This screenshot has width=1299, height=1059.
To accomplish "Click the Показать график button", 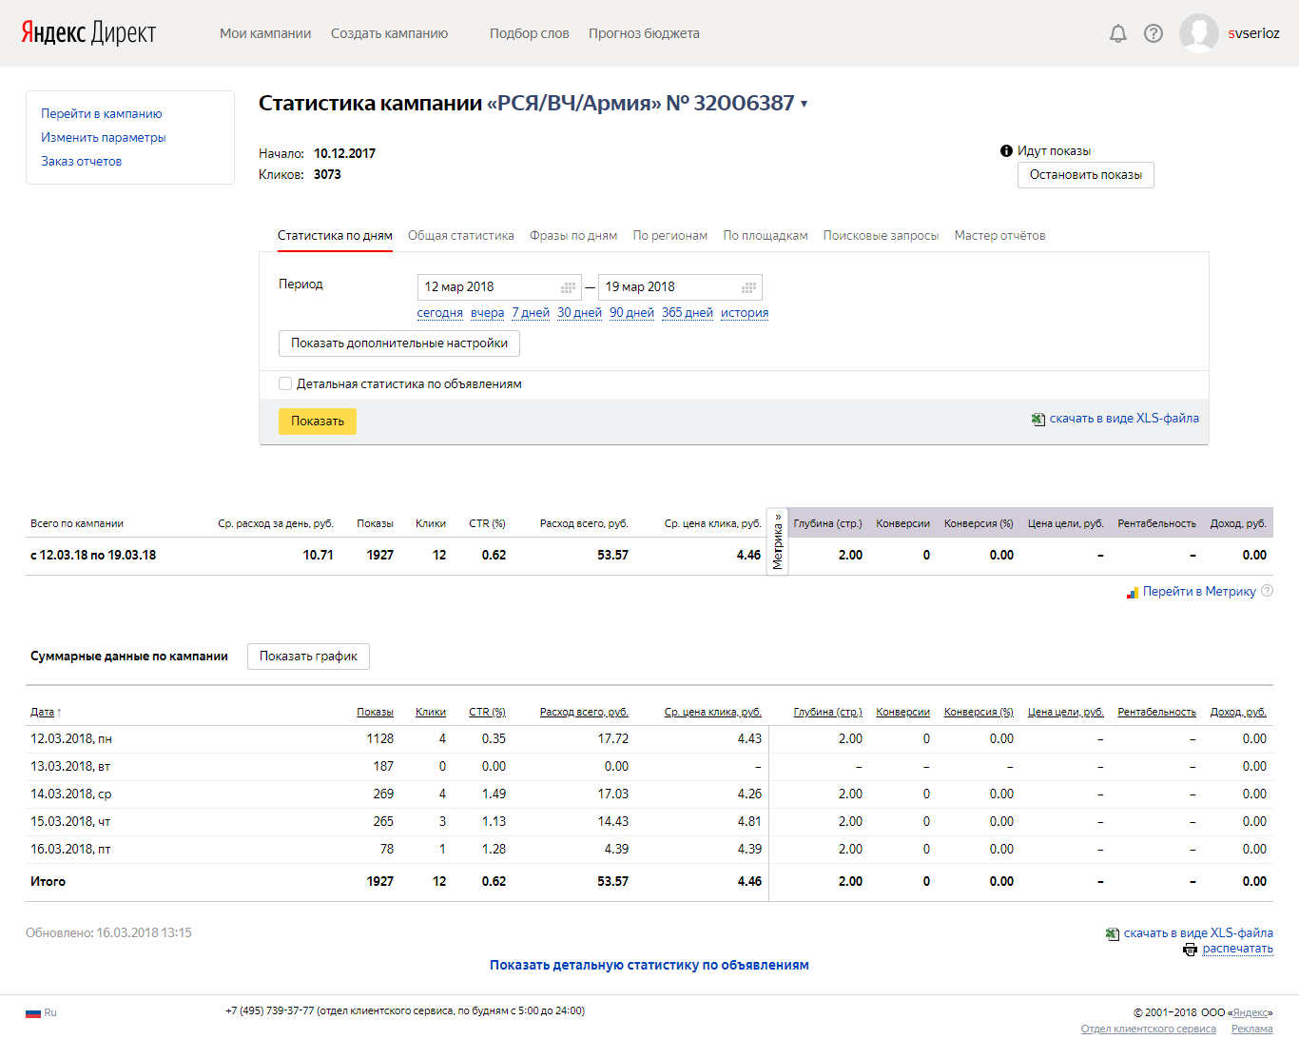I will pyautogui.click(x=308, y=657).
